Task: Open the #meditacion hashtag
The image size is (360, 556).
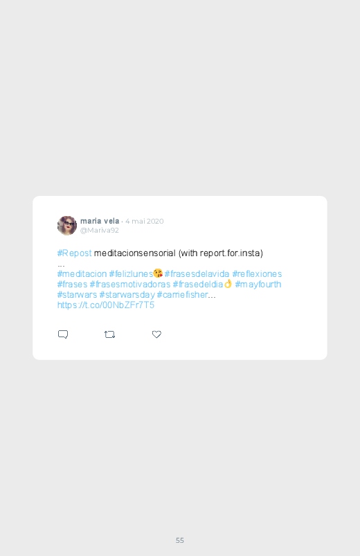Action: tap(82, 273)
